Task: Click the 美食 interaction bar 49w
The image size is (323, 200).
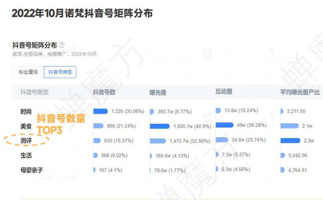Action: 225,125
